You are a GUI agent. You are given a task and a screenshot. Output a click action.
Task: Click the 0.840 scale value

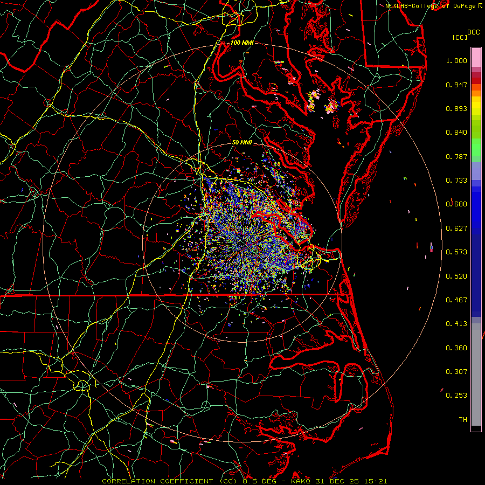click(456, 133)
